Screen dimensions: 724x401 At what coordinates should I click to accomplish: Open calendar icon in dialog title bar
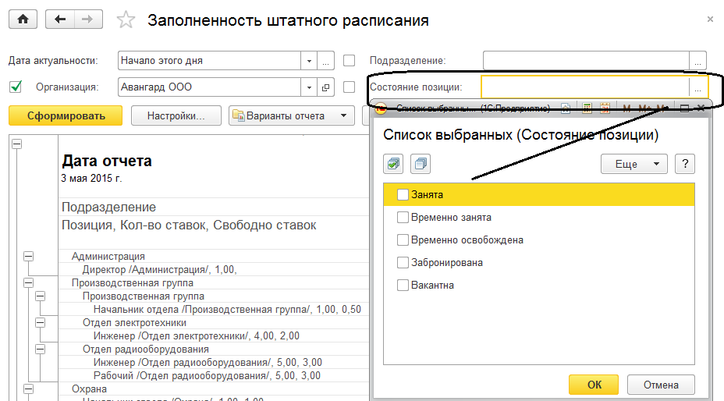(603, 108)
